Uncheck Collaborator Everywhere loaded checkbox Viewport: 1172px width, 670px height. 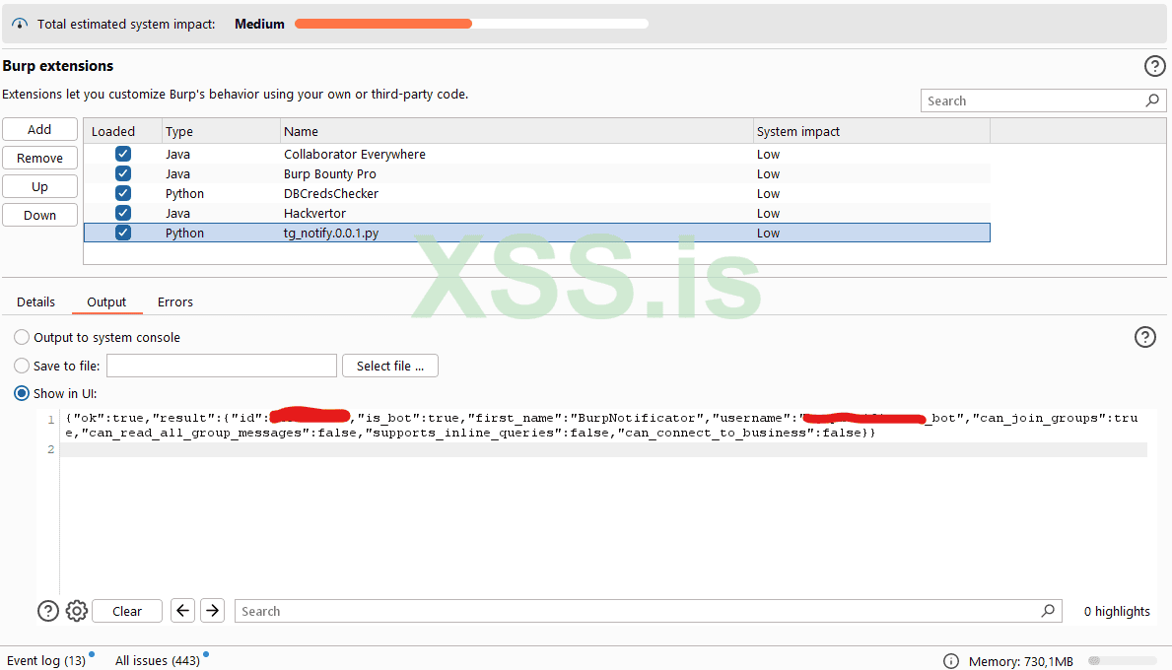[123, 154]
